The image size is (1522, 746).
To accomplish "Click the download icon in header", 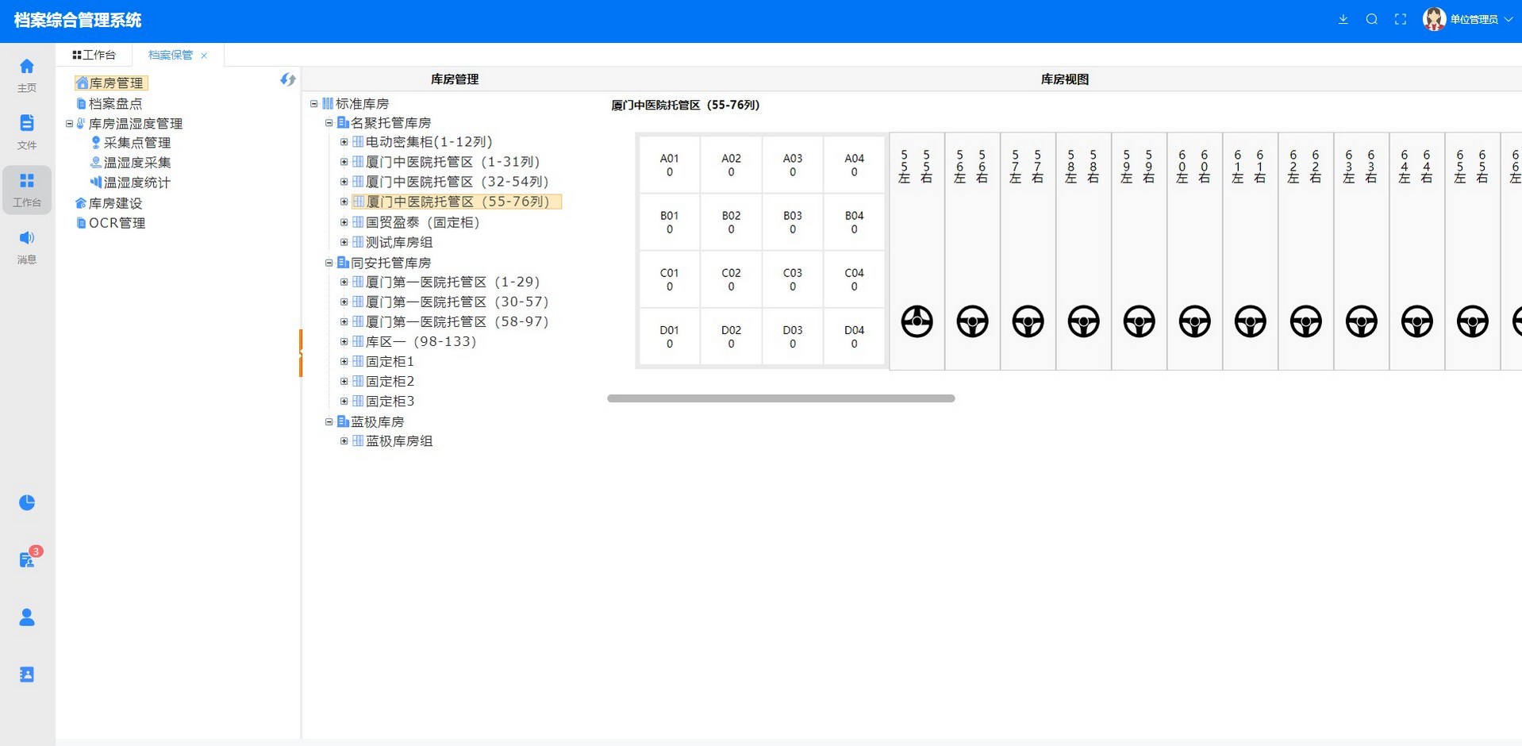I will (x=1343, y=19).
